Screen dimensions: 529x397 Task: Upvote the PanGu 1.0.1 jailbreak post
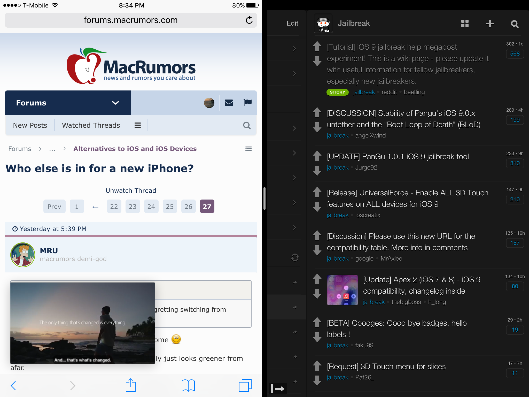coord(317,156)
